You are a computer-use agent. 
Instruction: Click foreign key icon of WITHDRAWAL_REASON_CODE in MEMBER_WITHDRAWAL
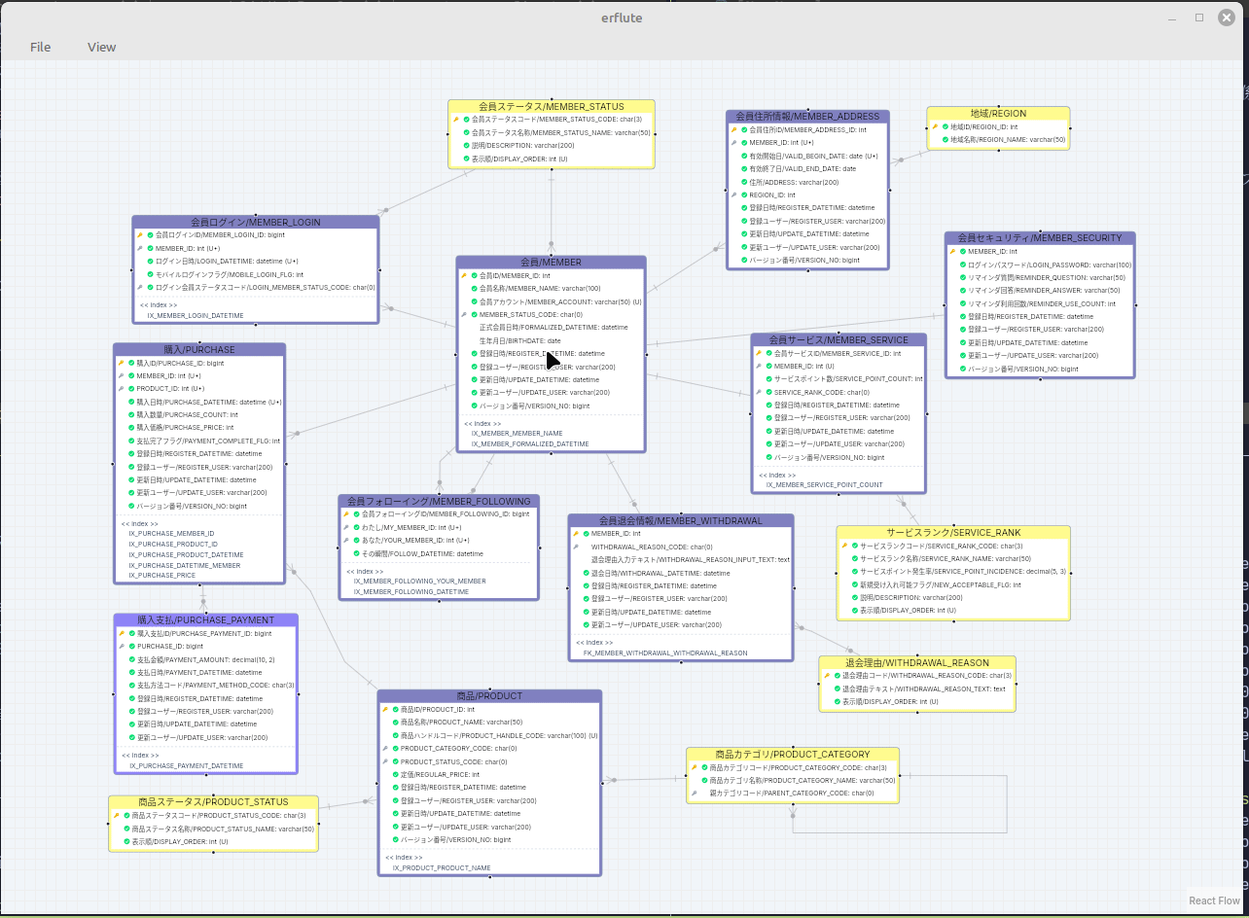(x=576, y=547)
